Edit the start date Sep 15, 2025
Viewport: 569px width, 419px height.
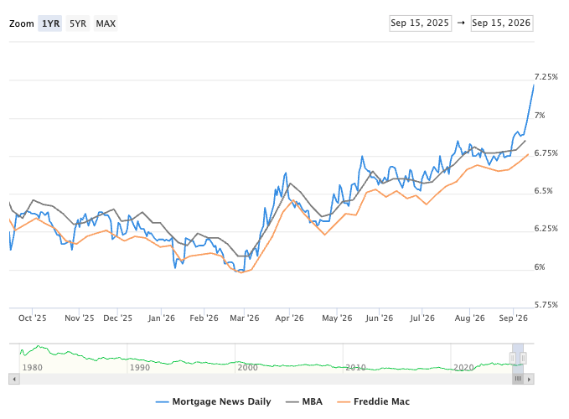pyautogui.click(x=420, y=23)
